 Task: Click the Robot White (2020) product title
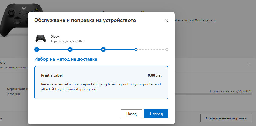point(195,20)
